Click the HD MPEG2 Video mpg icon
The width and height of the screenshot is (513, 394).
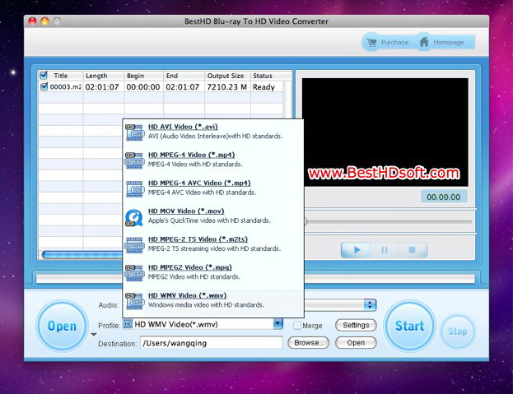[134, 273]
